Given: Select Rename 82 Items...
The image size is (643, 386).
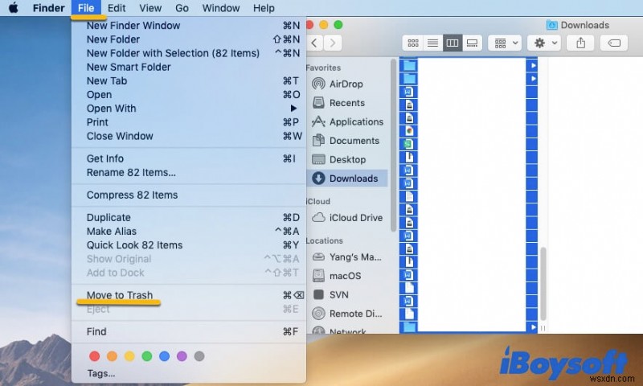Looking at the screenshot, I should tap(189, 173).
